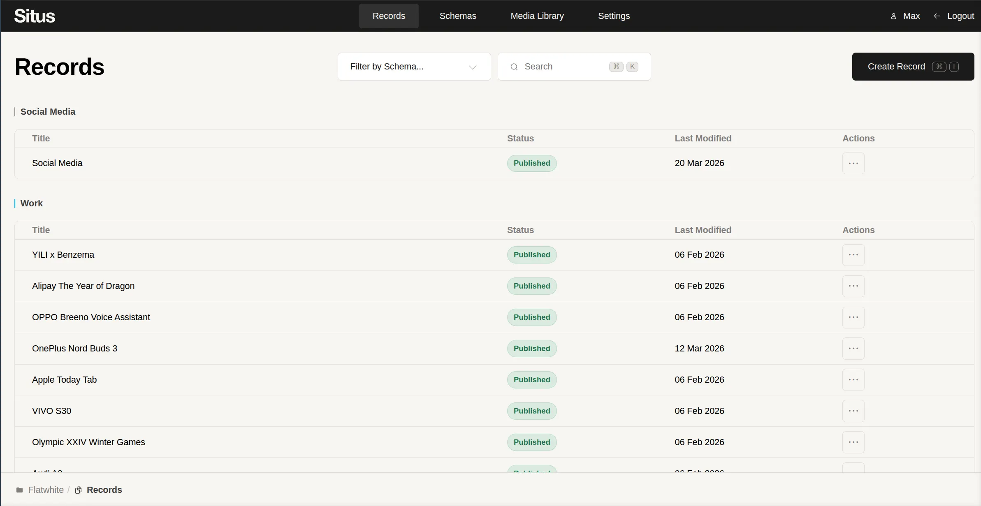Open actions for OPPO Breeno Voice Assistant
This screenshot has height=506, width=981.
tap(853, 317)
